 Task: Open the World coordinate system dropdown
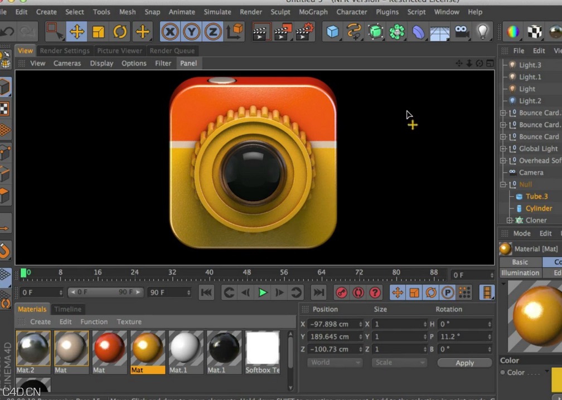(x=335, y=362)
